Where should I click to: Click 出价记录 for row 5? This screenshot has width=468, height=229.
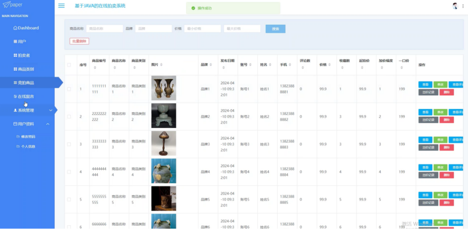[x=428, y=203]
